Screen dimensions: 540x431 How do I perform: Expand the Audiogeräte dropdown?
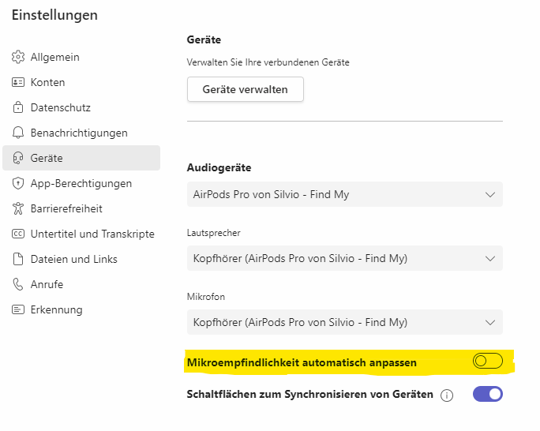click(x=344, y=194)
